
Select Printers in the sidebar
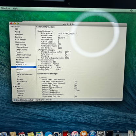[x=20, y=69]
